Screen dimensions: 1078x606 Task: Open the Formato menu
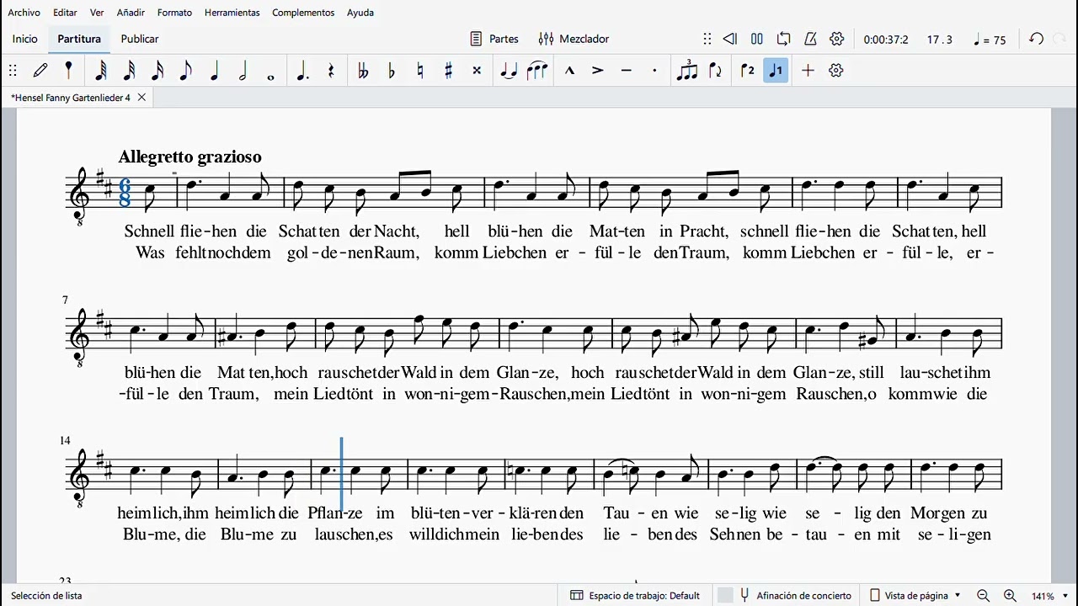coord(174,13)
